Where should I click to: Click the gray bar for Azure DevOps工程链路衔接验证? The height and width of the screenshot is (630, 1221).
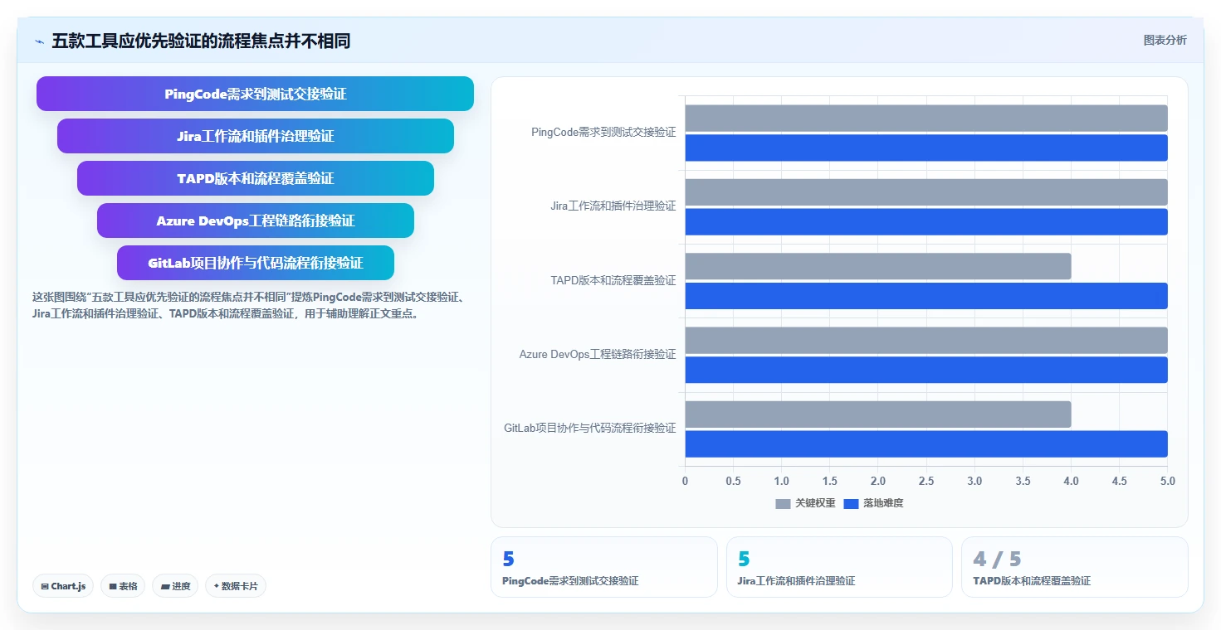click(x=926, y=341)
